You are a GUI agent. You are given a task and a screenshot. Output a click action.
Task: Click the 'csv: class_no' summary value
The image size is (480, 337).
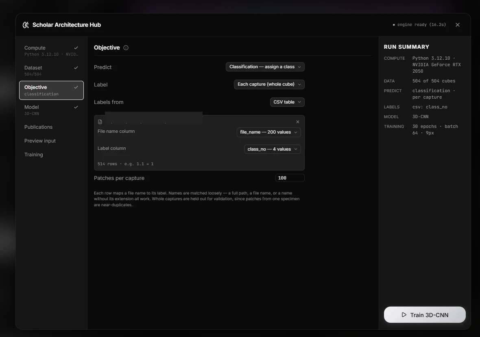(430, 107)
